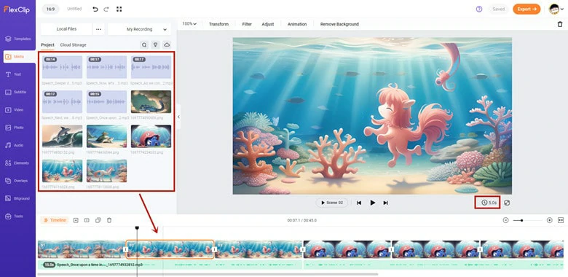
Task: Redo the last action
Action: (106, 9)
